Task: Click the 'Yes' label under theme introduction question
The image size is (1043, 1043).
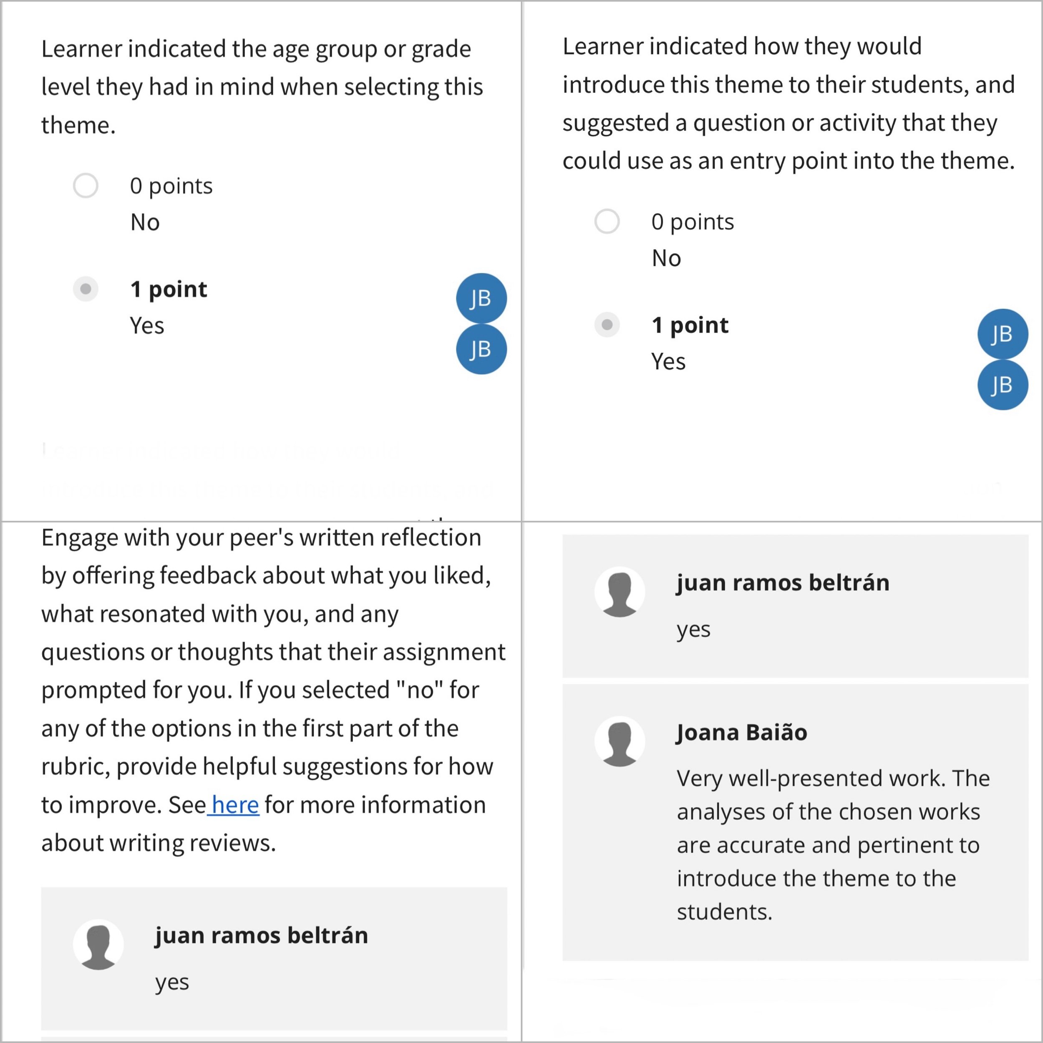Action: coord(668,361)
